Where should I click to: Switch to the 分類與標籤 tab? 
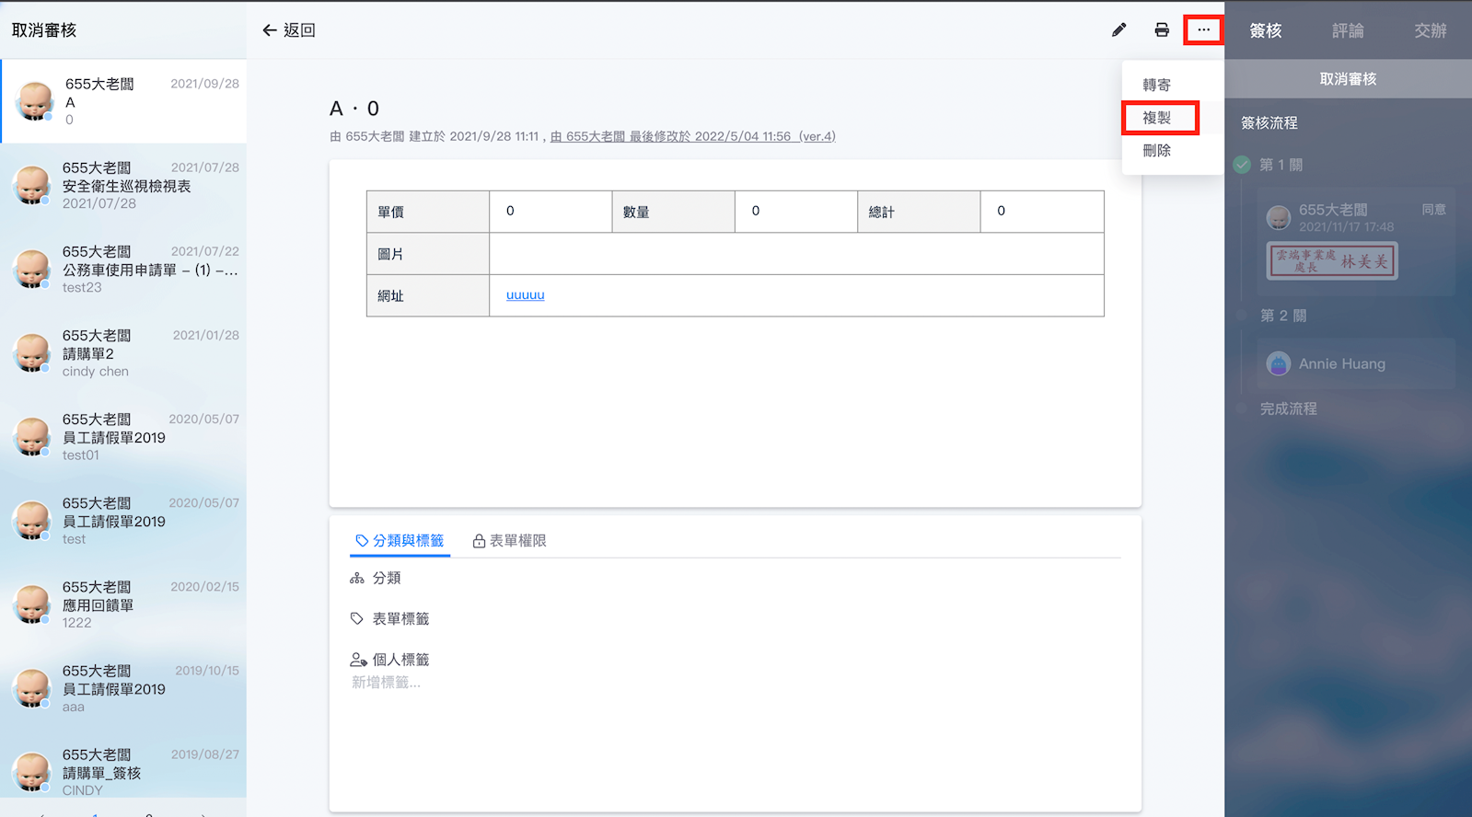[x=400, y=541]
